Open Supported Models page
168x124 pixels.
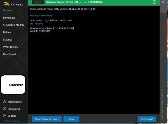tap(13, 25)
